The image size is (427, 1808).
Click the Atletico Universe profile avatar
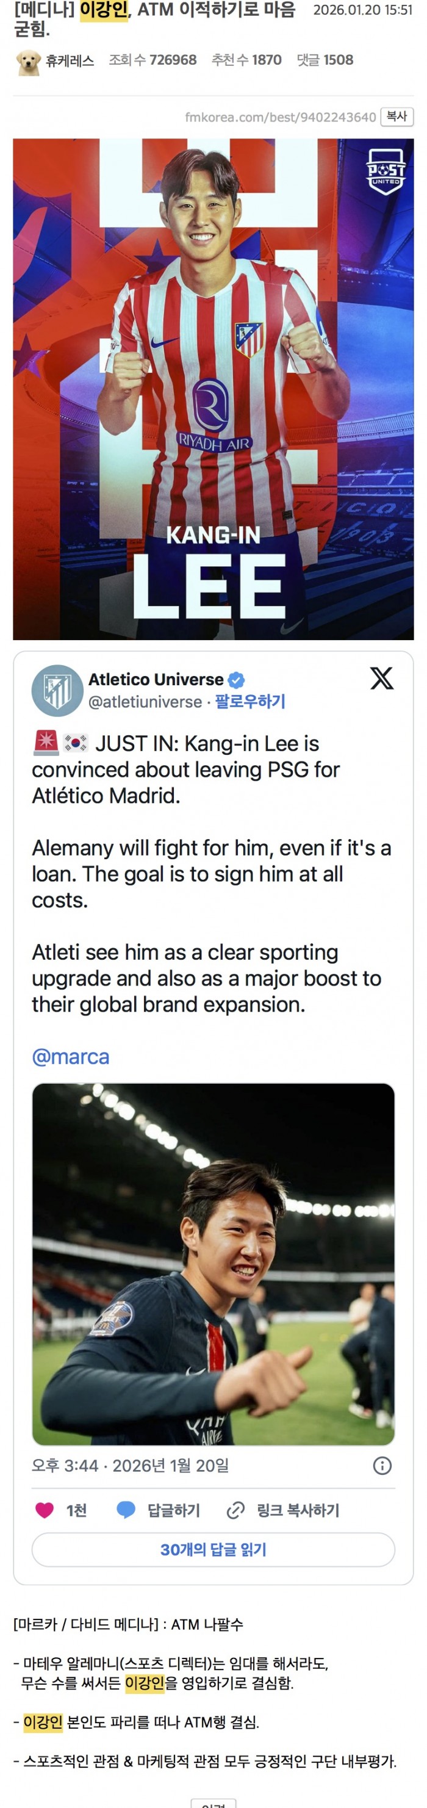pyautogui.click(x=57, y=690)
